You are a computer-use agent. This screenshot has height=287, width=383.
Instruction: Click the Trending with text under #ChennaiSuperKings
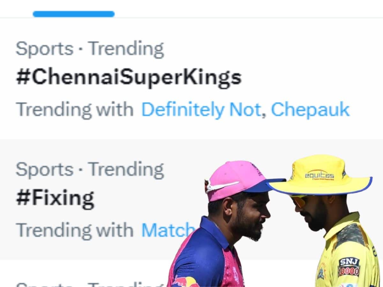[x=75, y=109]
